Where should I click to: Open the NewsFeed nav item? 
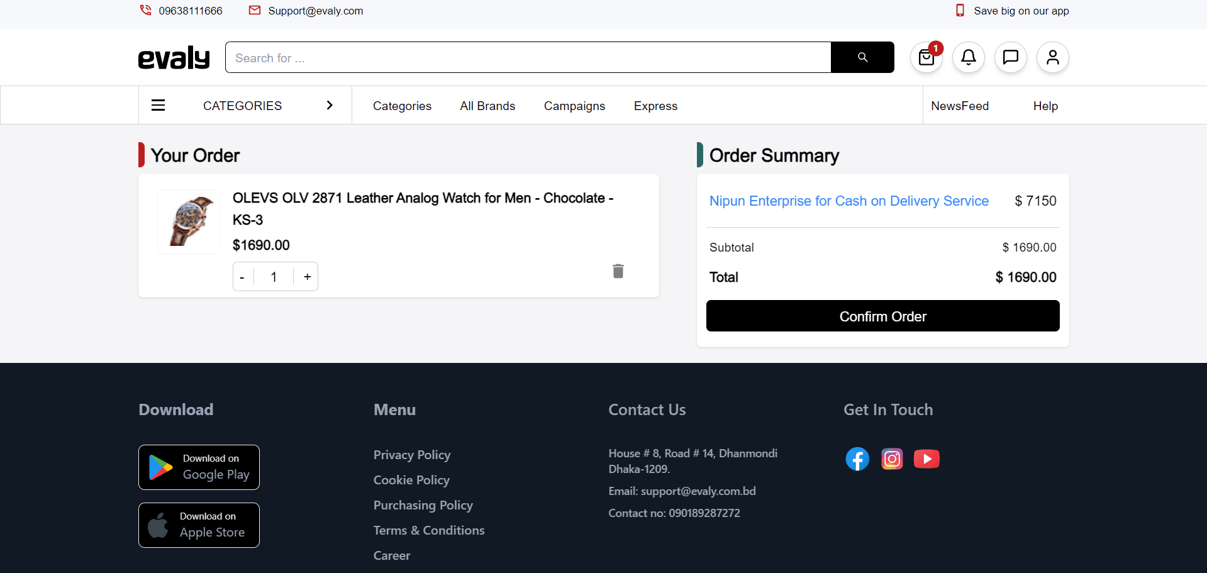tap(960, 106)
